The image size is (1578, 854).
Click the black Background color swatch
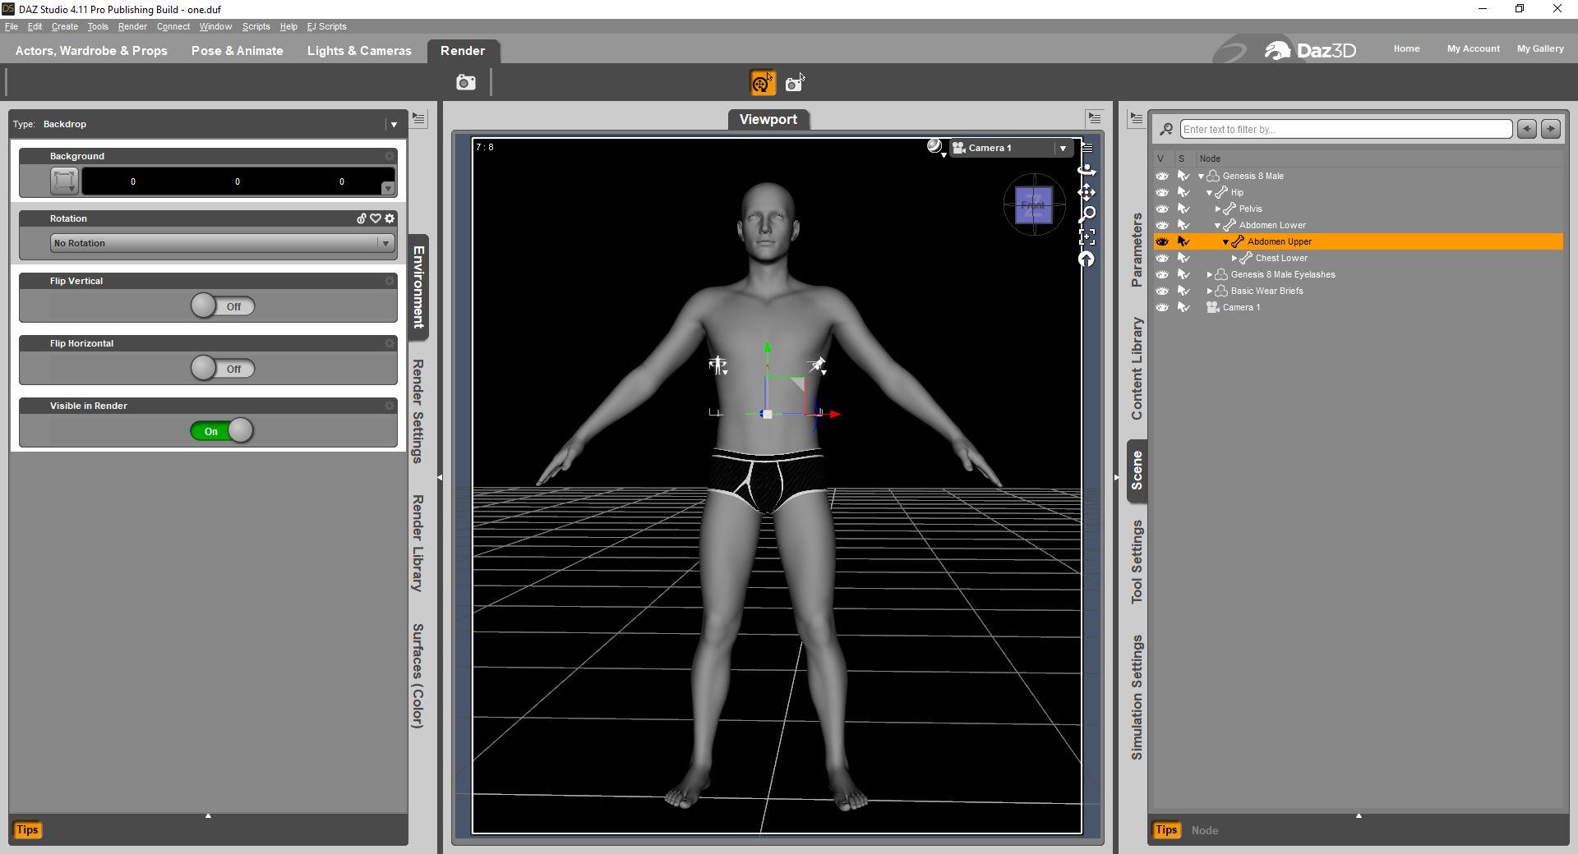tap(238, 181)
